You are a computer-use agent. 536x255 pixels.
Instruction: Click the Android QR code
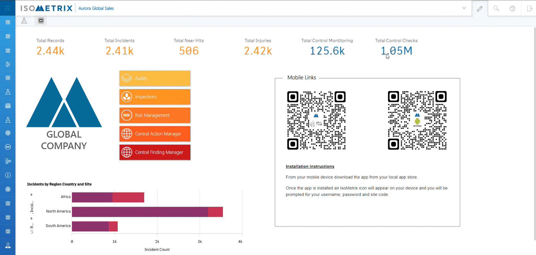click(x=417, y=121)
